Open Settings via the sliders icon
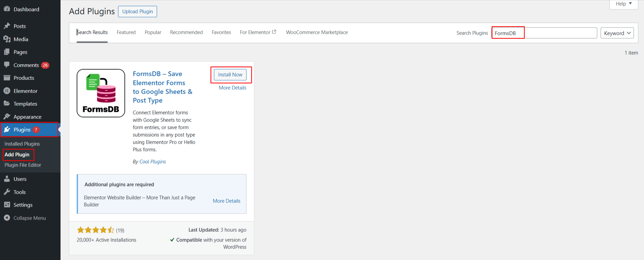 pos(7,205)
